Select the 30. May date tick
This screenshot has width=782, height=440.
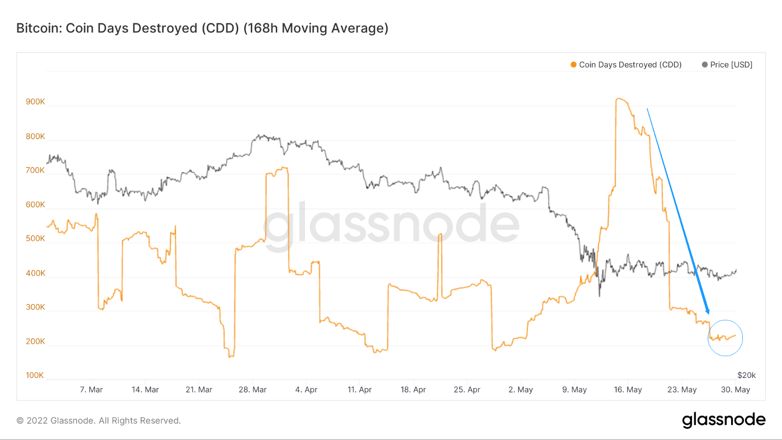click(735, 390)
